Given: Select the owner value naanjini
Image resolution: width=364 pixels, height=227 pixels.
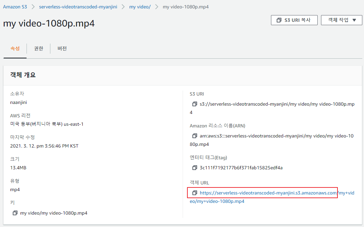Looking at the screenshot, I should tap(18, 103).
